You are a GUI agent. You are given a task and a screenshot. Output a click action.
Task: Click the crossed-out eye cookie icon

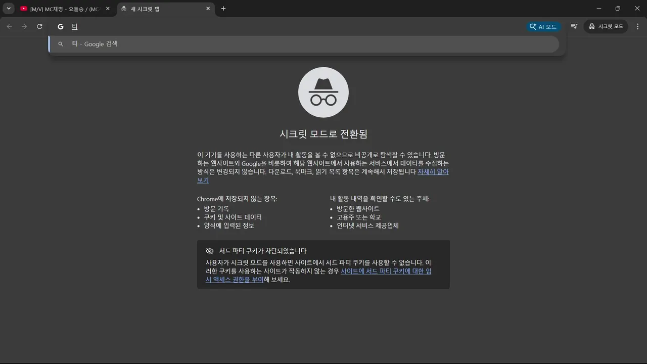(210, 251)
